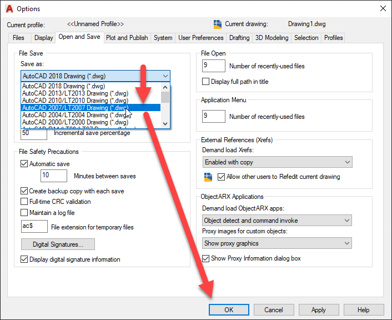
Task: Close the Options dialog
Action: [383, 8]
